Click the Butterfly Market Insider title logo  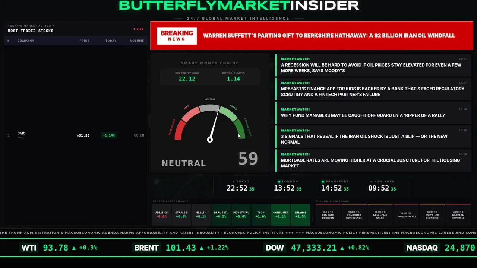(239, 5)
